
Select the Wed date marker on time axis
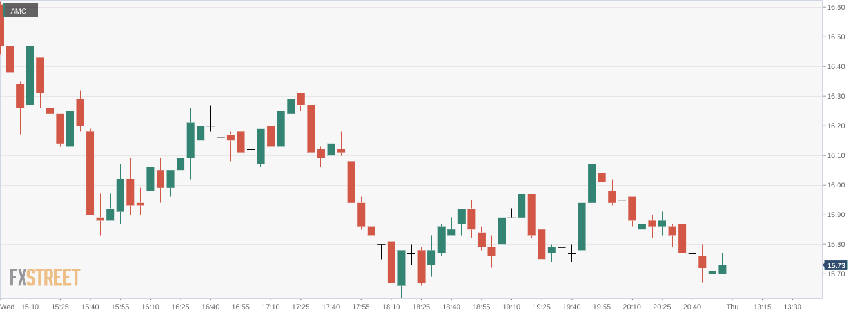pyautogui.click(x=8, y=307)
